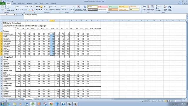Open the General number format dropdown
Screen dimensions: 188x106
click(73, 7)
